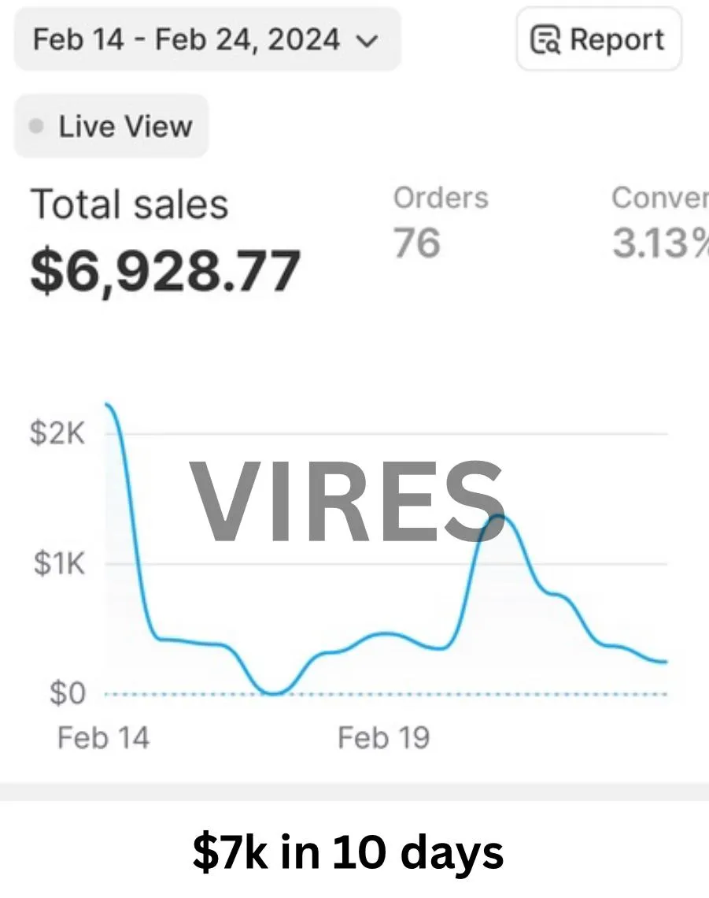This screenshot has width=709, height=898.
Task: Open the Feb 14 - Feb 24, 2024 date range dropdown
Action: click(x=207, y=39)
